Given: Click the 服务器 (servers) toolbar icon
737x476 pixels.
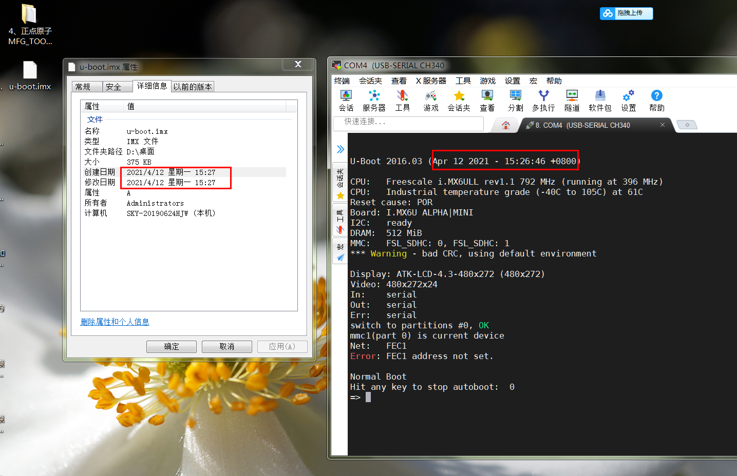Looking at the screenshot, I should (x=374, y=100).
